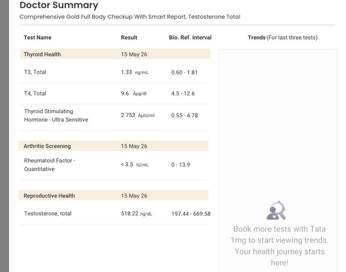This screenshot has height=272, width=346.
Task: Click the Testosterone result '518.22'
Action: tap(130, 213)
